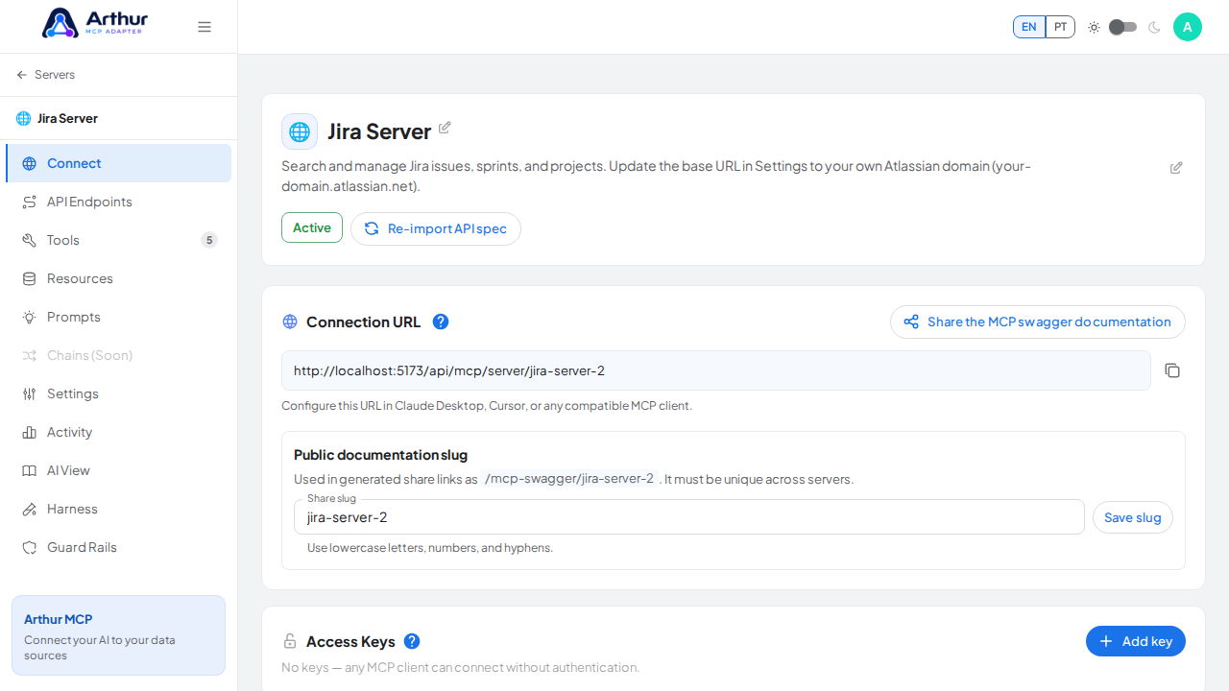The image size is (1229, 691).
Task: Click the connection URL text field
Action: (x=716, y=370)
